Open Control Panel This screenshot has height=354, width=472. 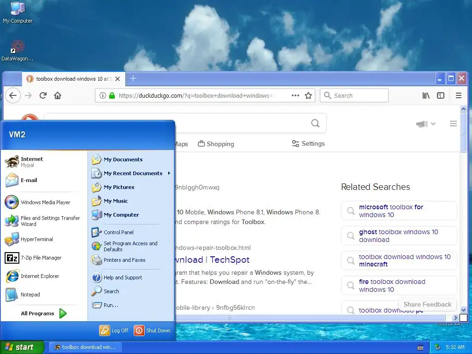tap(131, 232)
